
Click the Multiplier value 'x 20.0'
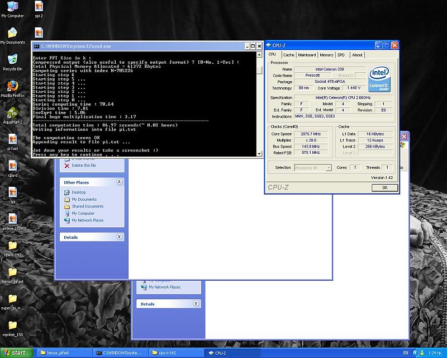[311, 140]
